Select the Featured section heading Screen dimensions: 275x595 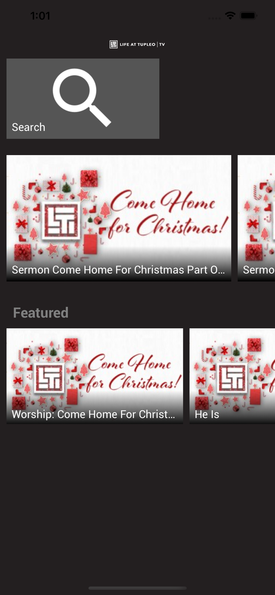tap(40, 313)
